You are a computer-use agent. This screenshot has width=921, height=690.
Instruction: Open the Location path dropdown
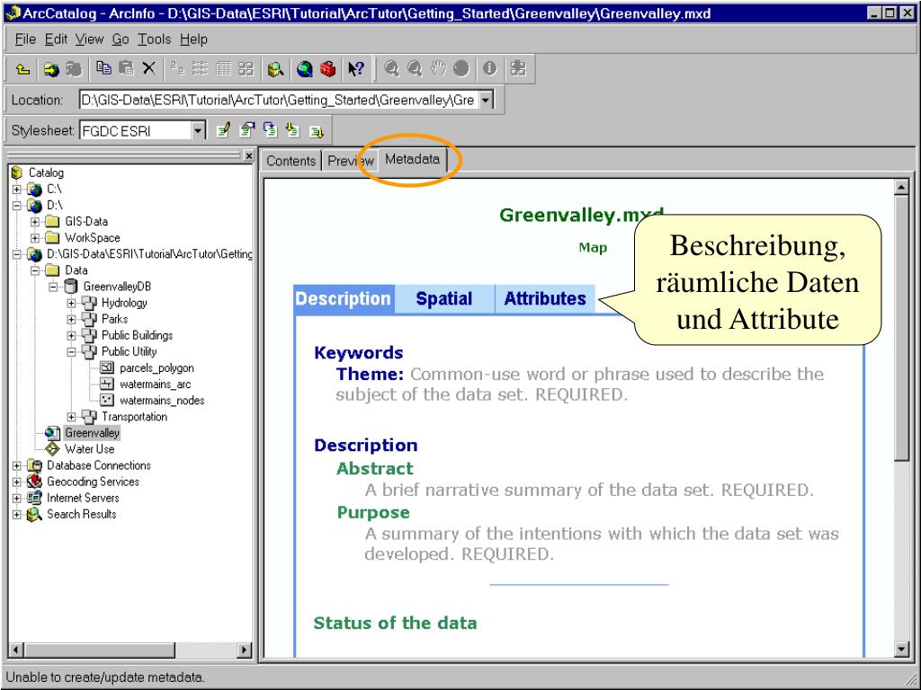pos(486,100)
